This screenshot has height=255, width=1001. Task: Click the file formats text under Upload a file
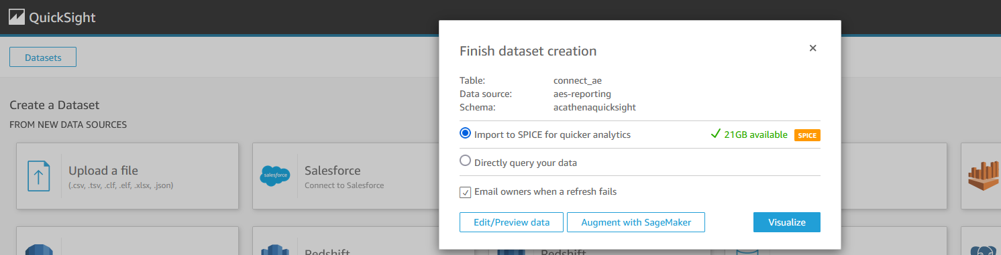121,185
